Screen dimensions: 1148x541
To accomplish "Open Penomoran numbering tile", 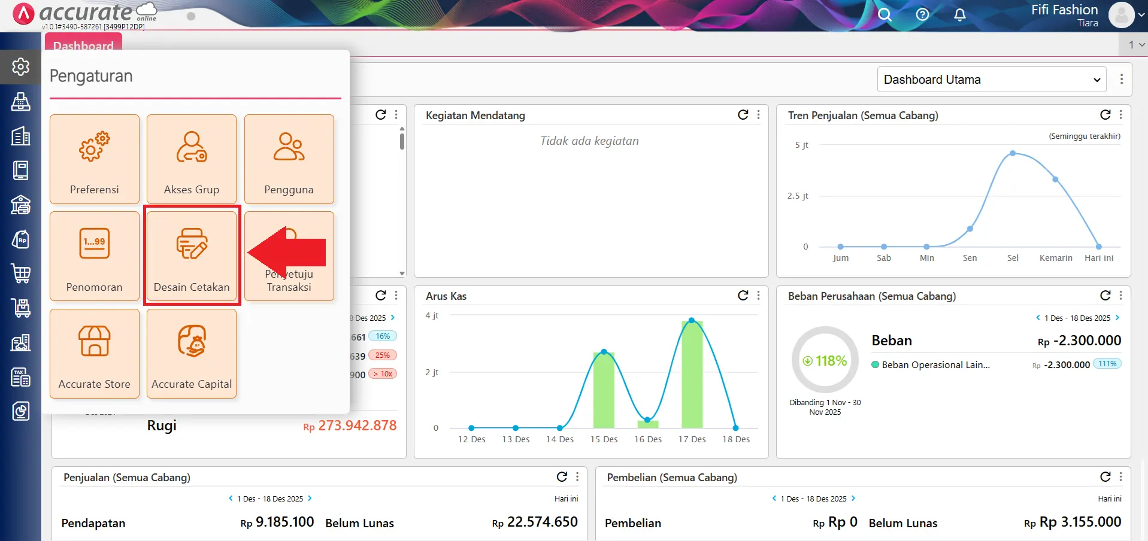I will (95, 256).
